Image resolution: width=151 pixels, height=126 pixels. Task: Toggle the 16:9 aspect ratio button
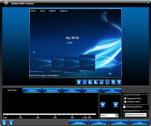(107, 82)
